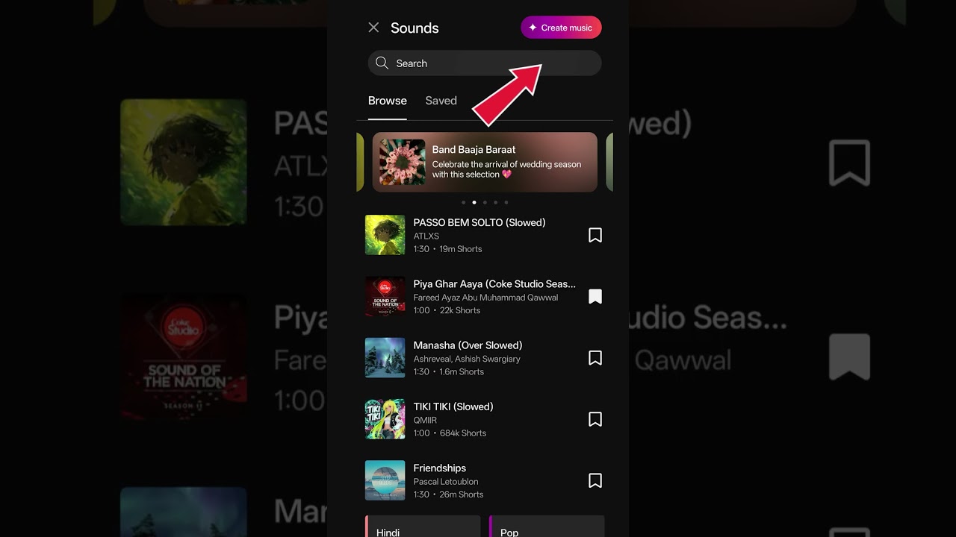Open the Saved tab

(x=441, y=101)
